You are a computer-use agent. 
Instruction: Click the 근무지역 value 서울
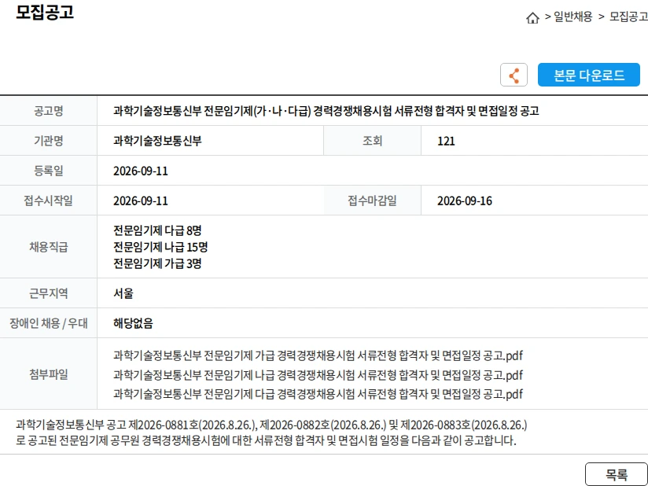pos(123,294)
